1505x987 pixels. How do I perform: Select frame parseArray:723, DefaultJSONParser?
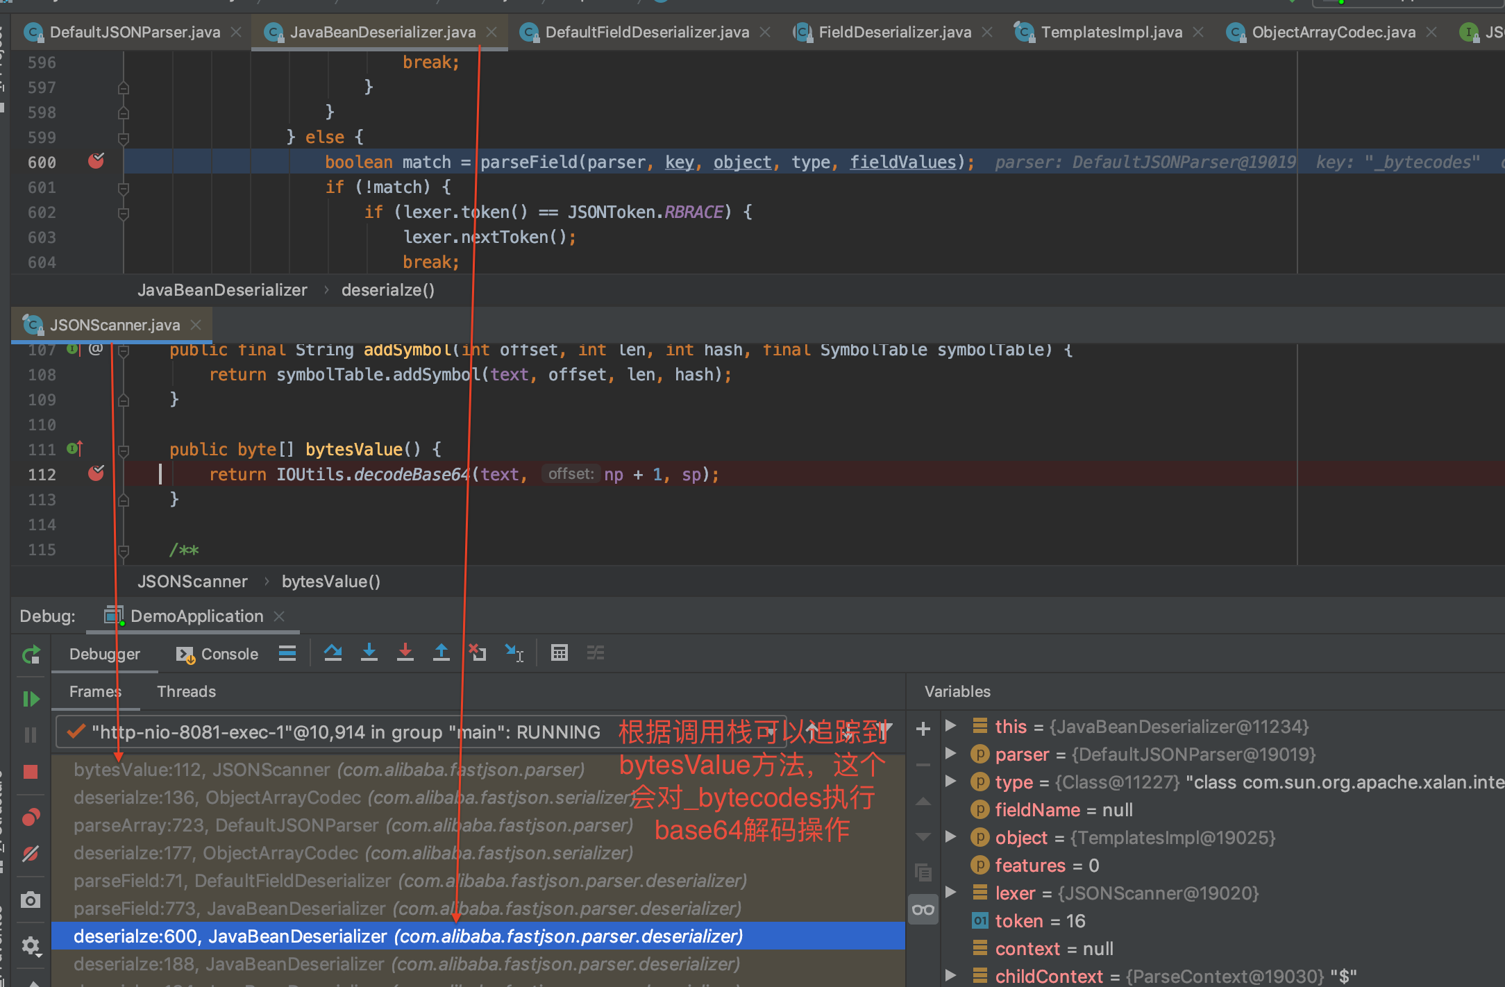tap(478, 825)
